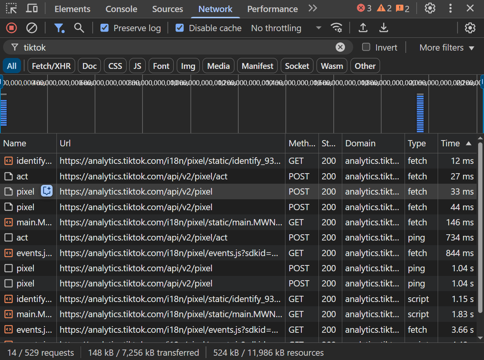Expand the More filters dropdown

(447, 47)
